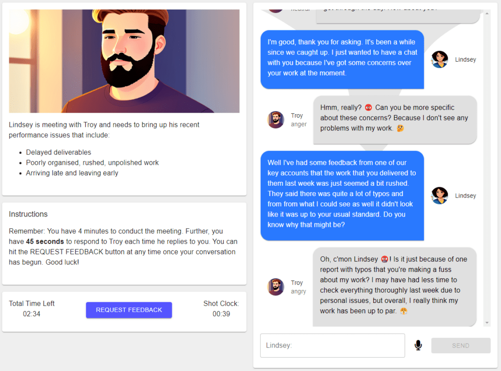Viewport: 501px width, 371px height.
Task: Click Troy's large portrait image
Action: (124, 61)
